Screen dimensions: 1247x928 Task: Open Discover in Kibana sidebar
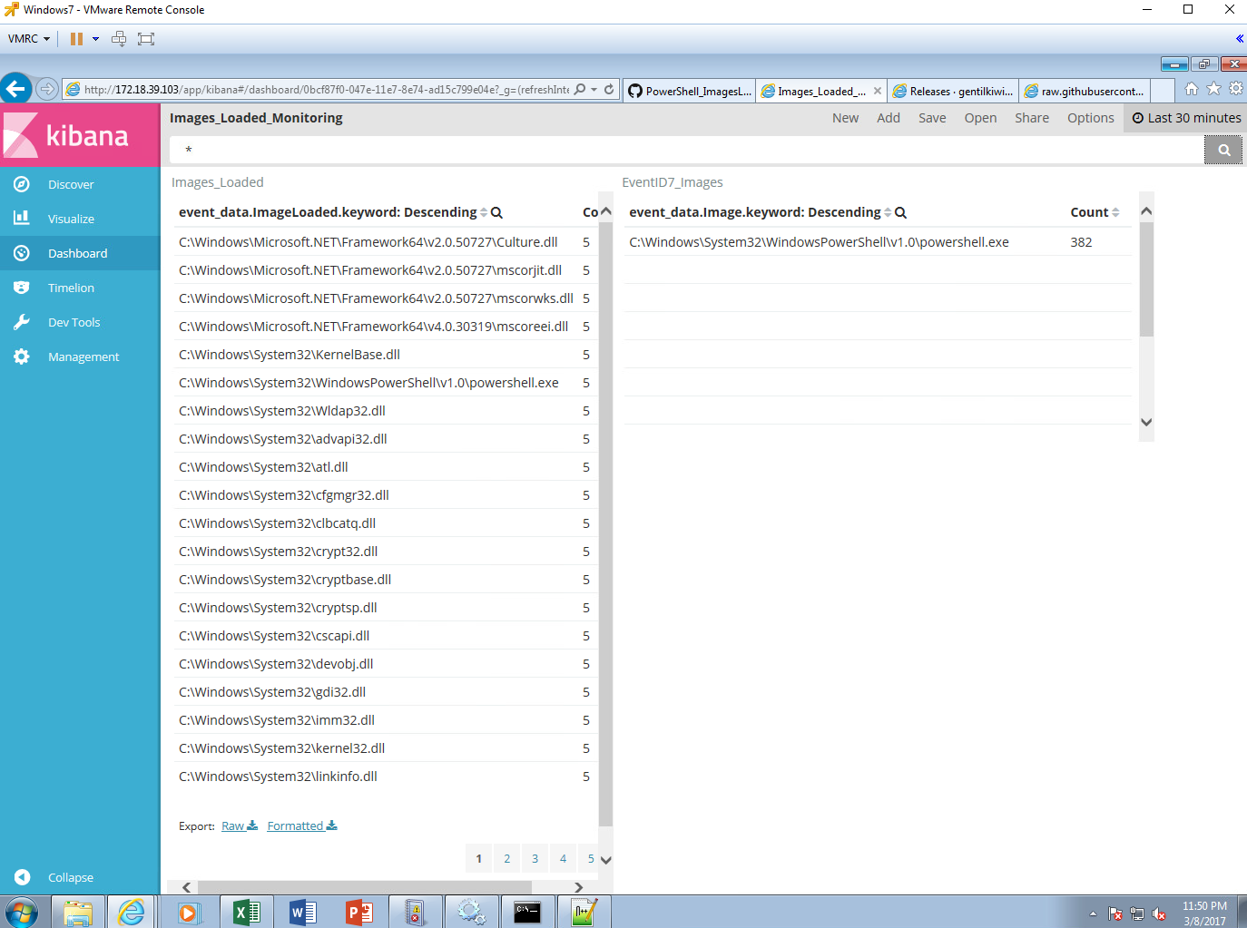(71, 184)
